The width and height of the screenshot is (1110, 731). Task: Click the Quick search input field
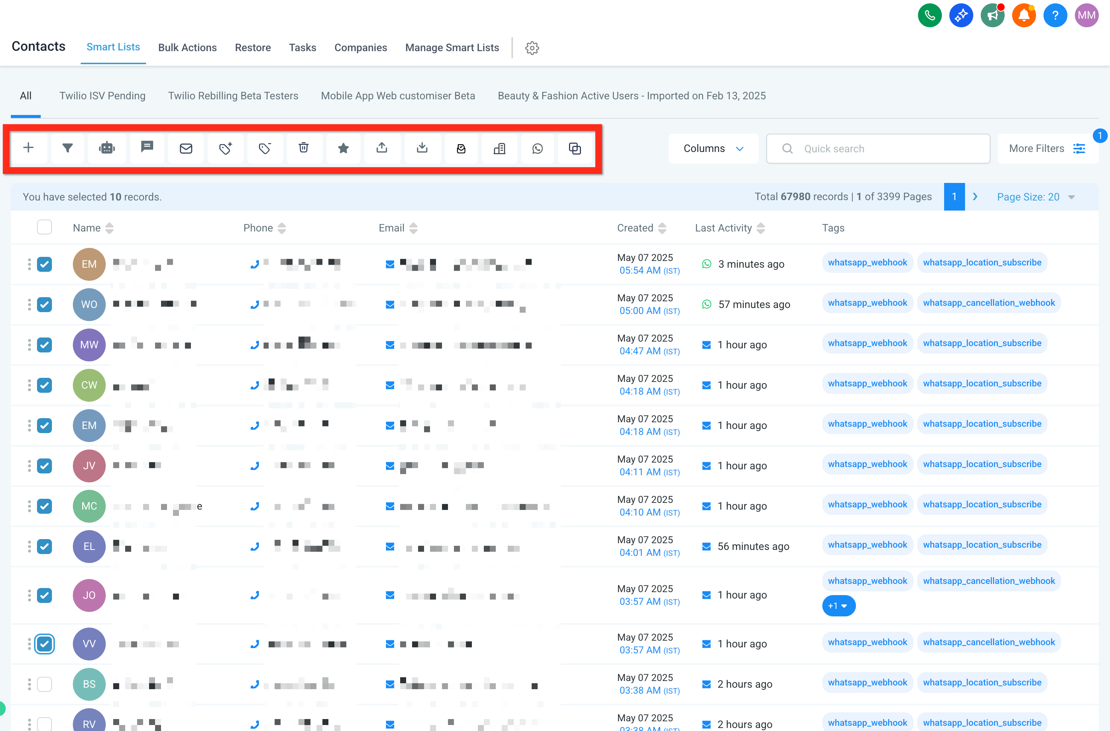click(878, 148)
